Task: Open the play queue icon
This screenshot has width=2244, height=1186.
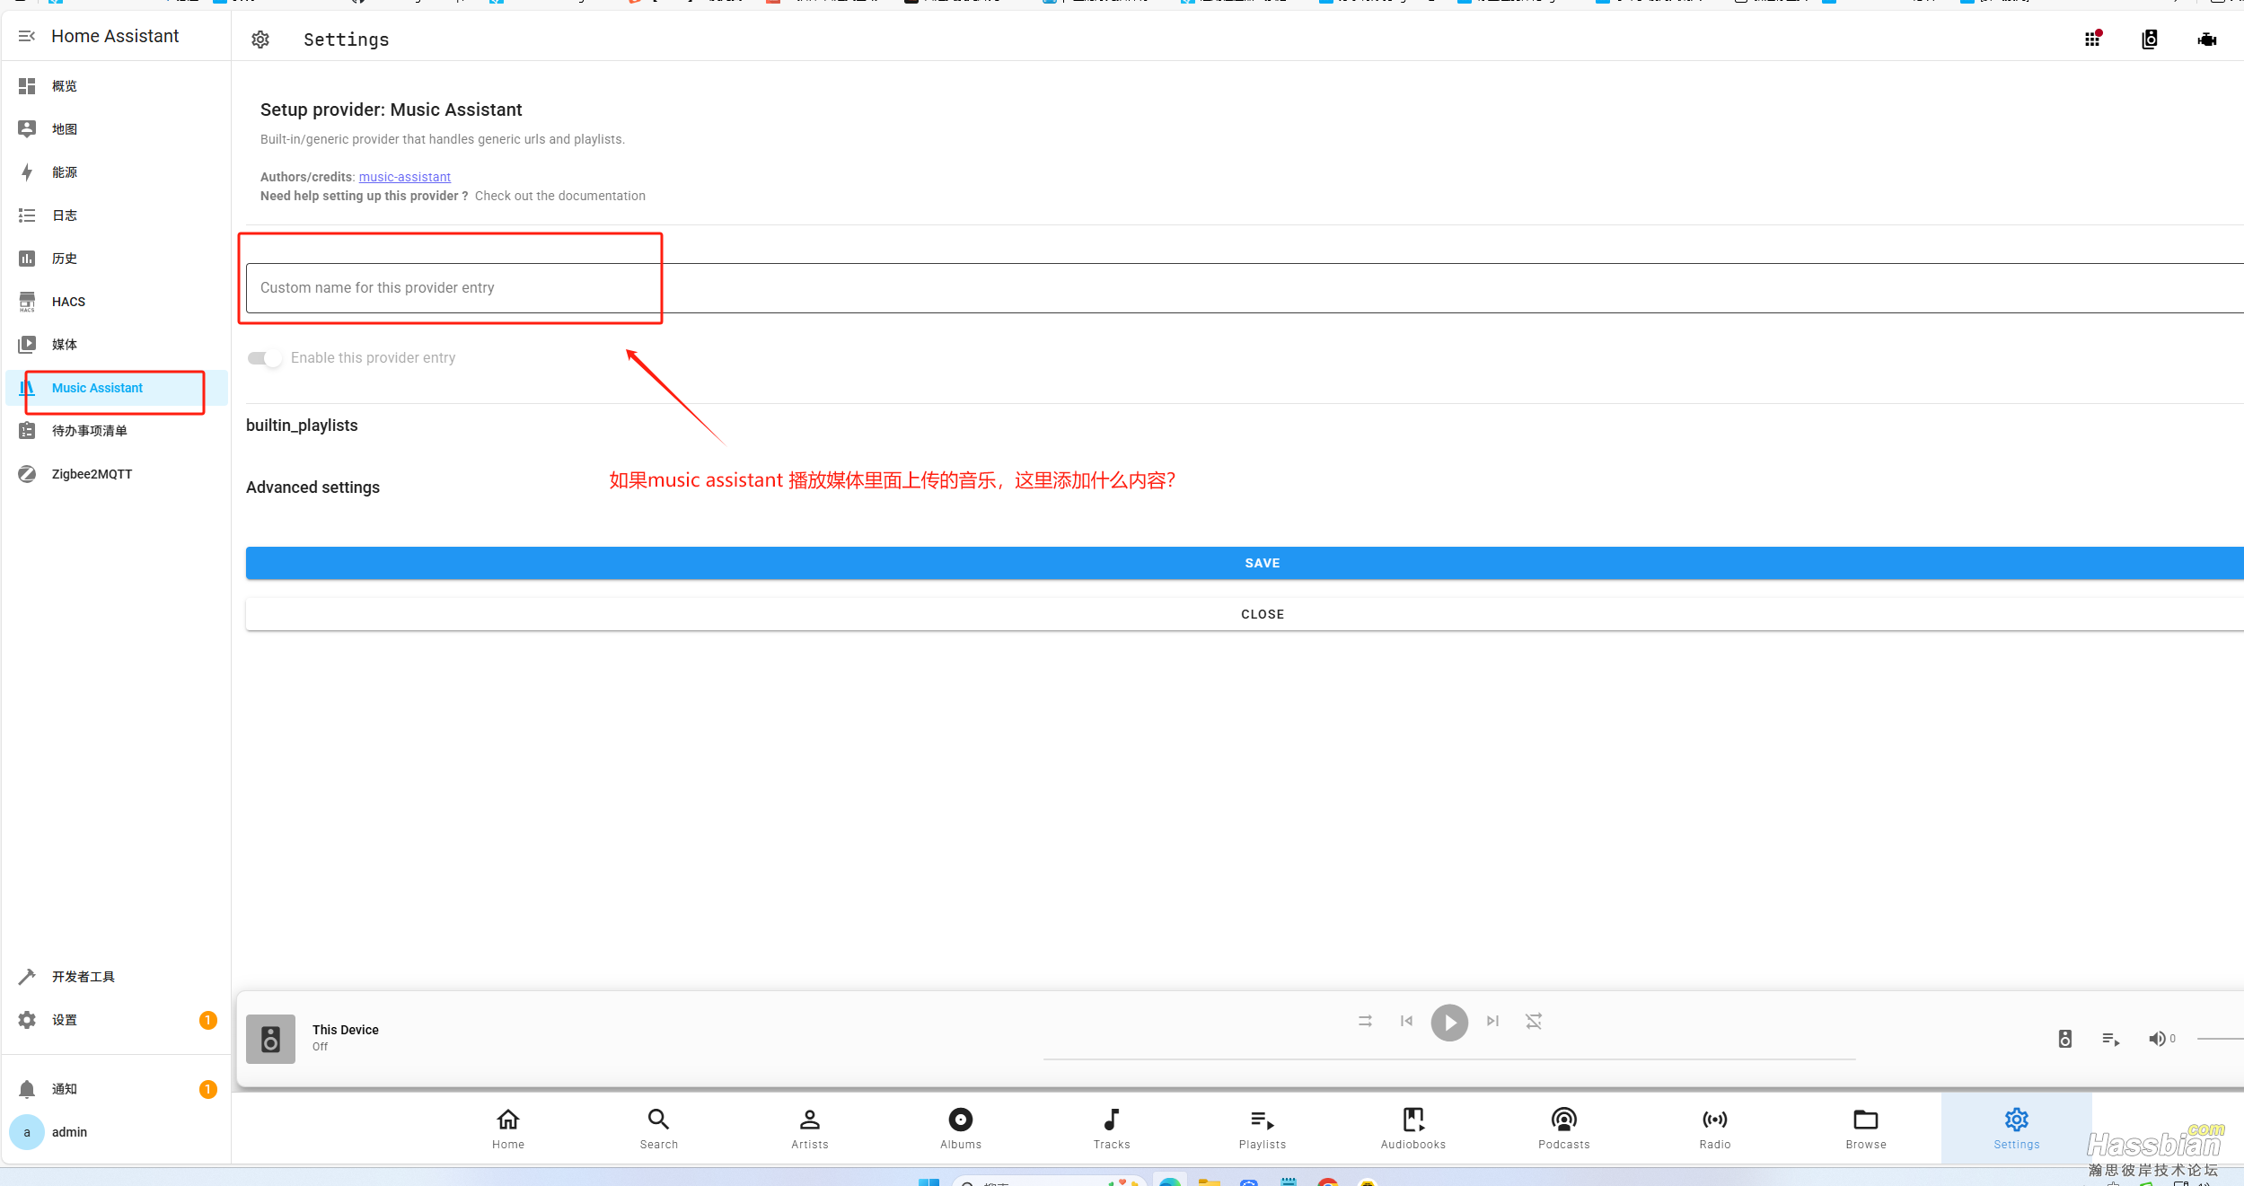Action: coord(2111,1039)
